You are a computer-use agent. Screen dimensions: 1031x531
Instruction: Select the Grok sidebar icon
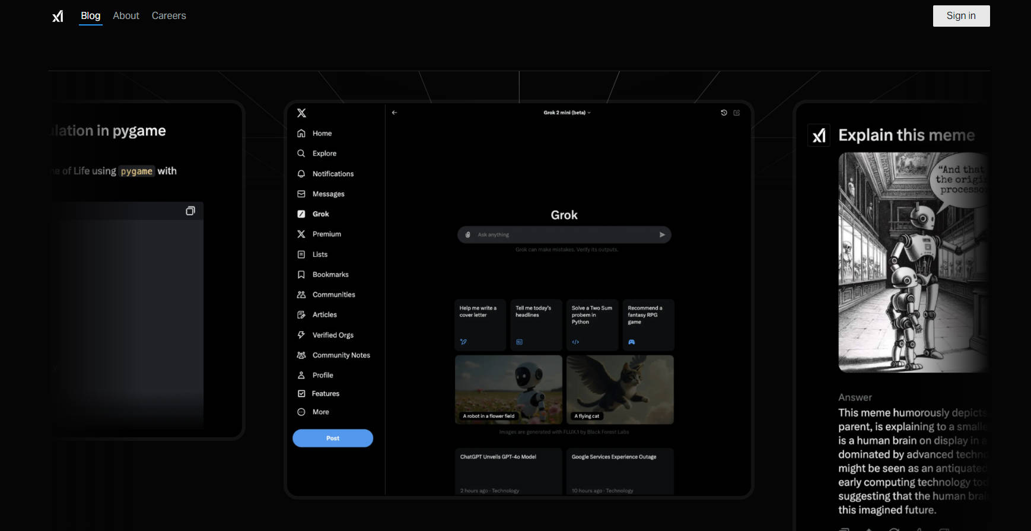301,214
